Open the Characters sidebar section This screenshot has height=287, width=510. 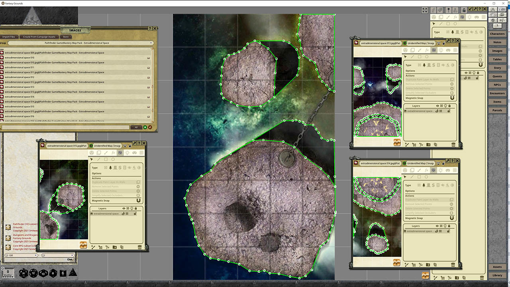[x=497, y=33]
